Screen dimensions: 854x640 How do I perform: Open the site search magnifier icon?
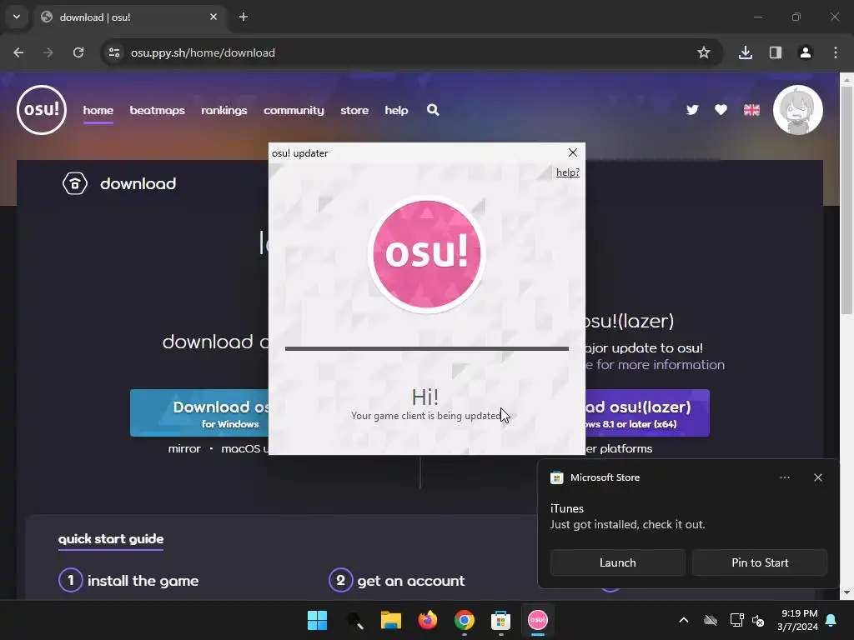point(433,110)
